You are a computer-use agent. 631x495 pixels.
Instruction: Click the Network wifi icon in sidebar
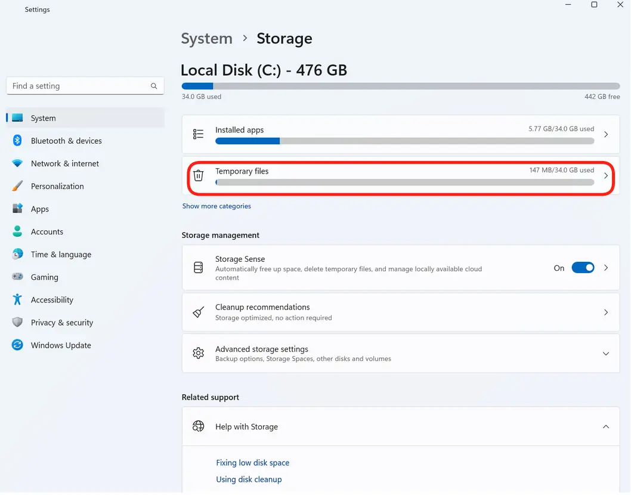coord(17,163)
